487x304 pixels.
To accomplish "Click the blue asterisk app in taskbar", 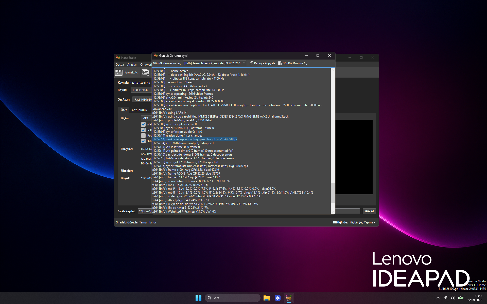I will (278, 298).
